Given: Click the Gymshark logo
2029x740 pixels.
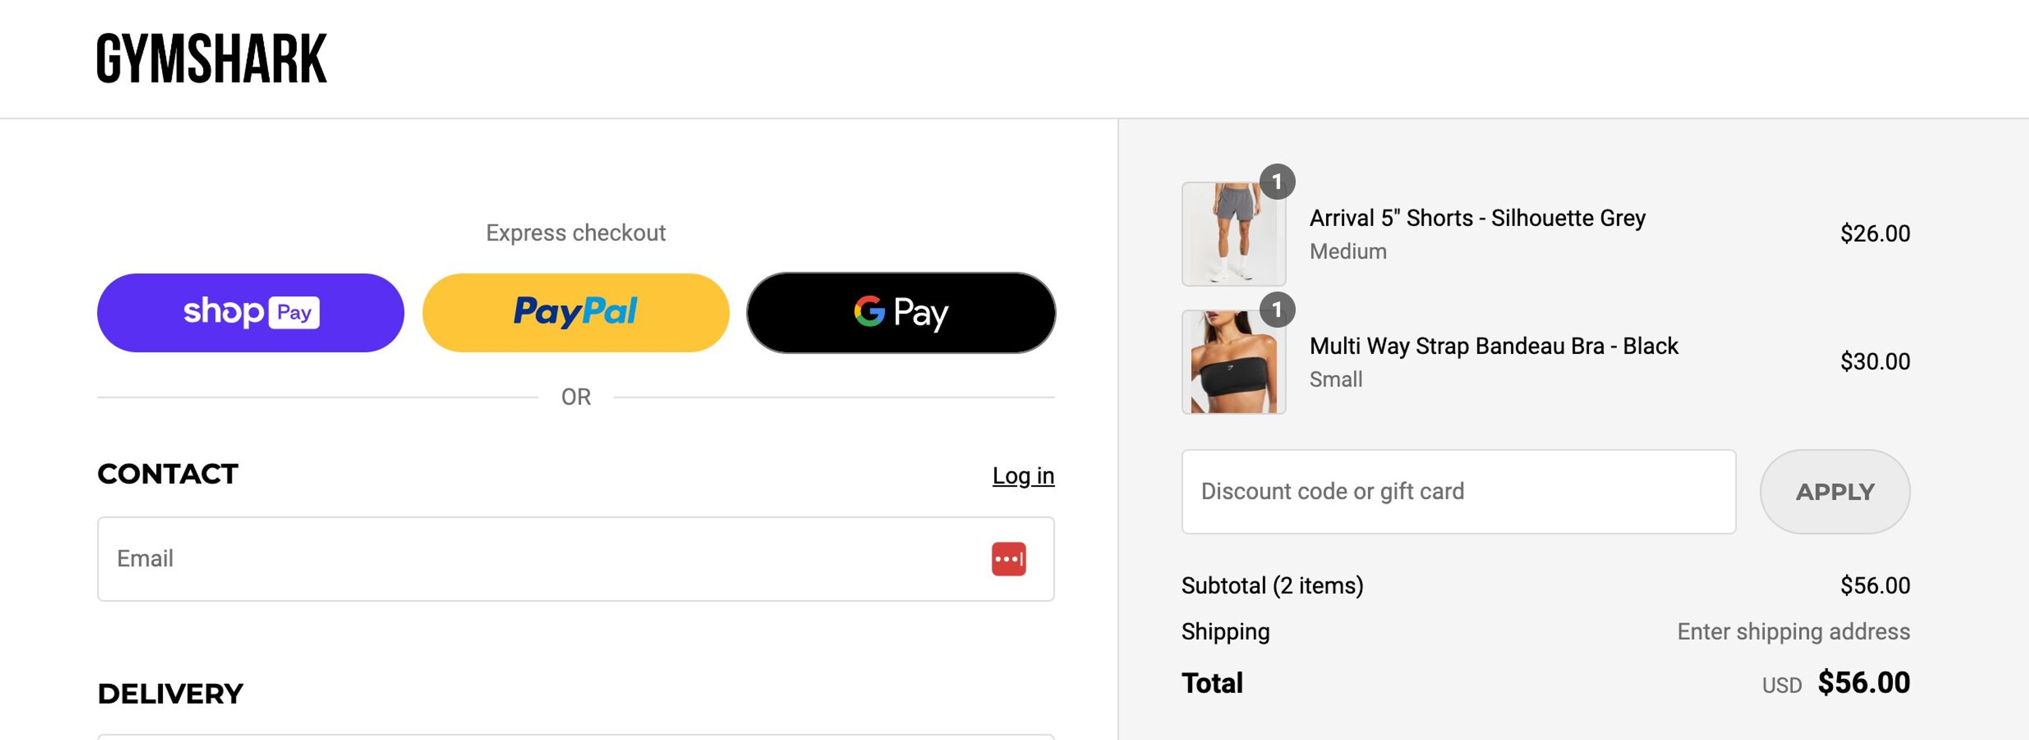Looking at the screenshot, I should [x=211, y=58].
